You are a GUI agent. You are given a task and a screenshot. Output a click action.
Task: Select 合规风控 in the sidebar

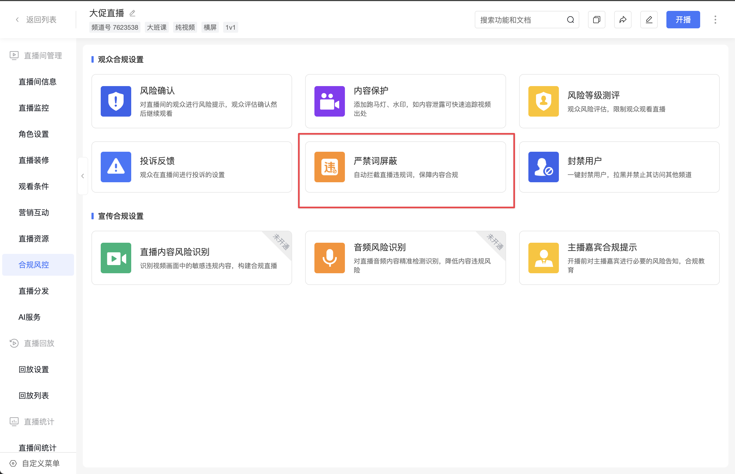pyautogui.click(x=38, y=265)
